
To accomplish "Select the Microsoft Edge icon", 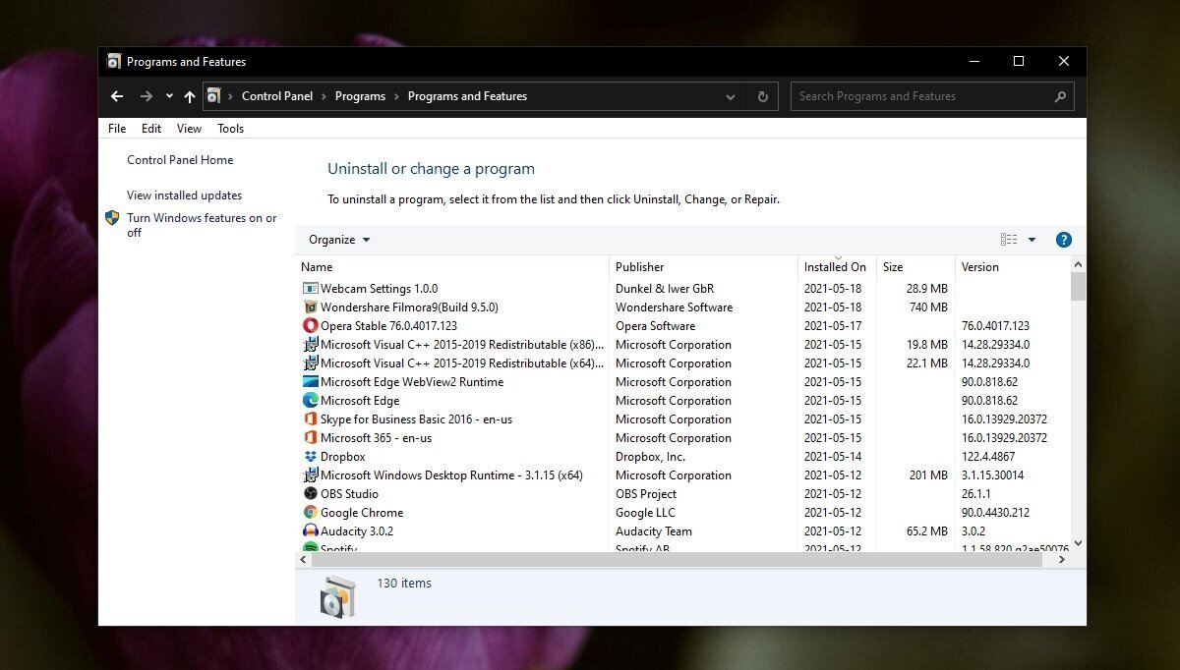I will pos(312,400).
